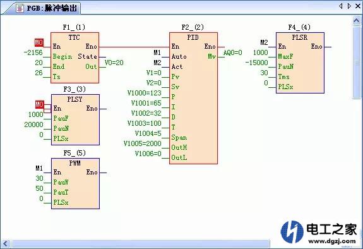Viewport: 363px width, 249px height.
Task: Click the Tms pin on PLSR
Action: tap(284, 76)
